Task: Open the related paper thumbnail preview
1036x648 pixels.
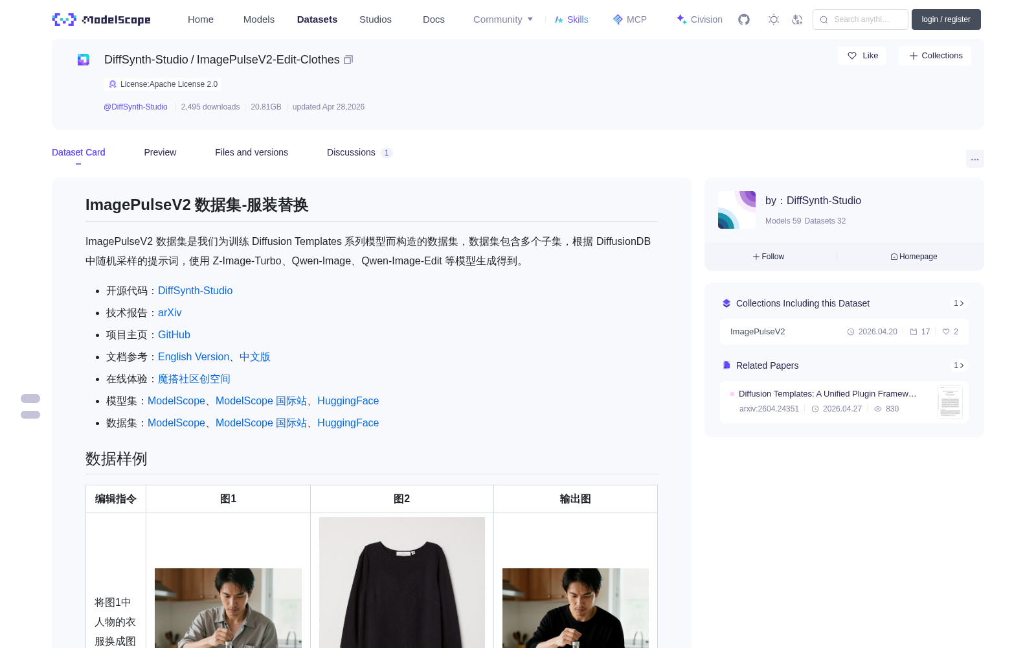Action: pyautogui.click(x=950, y=402)
